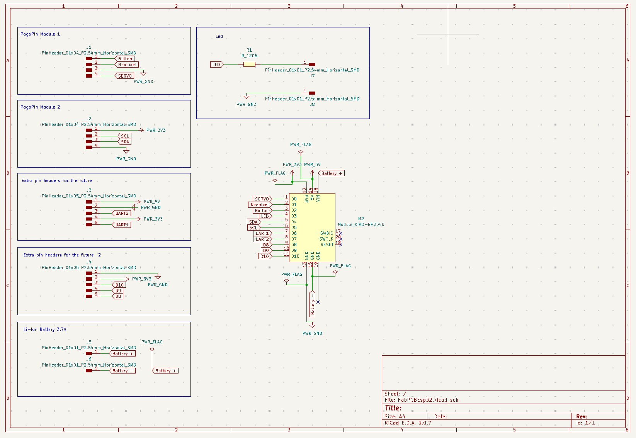
Task: Click the 'Size: A4' field in title block
Action: (x=395, y=416)
